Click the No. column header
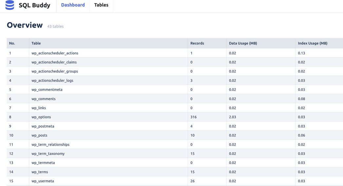 pyautogui.click(x=12, y=43)
